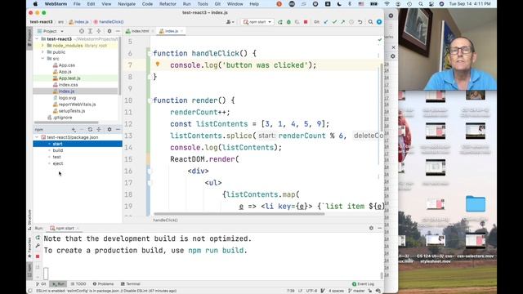Open the Structure side tool window tab
Image resolution: width=523 pixels, height=294 pixels.
29,220
